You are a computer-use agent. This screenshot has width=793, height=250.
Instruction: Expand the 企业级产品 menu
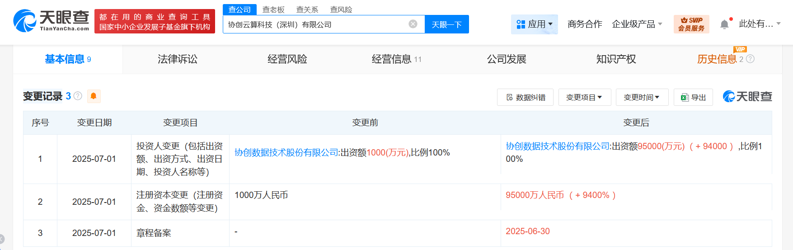pyautogui.click(x=637, y=24)
